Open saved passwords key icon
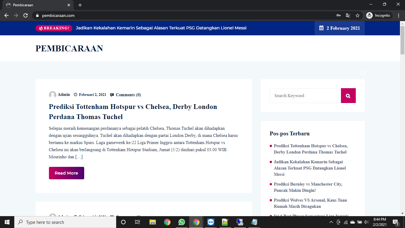This screenshot has height=228, width=405. click(x=339, y=15)
